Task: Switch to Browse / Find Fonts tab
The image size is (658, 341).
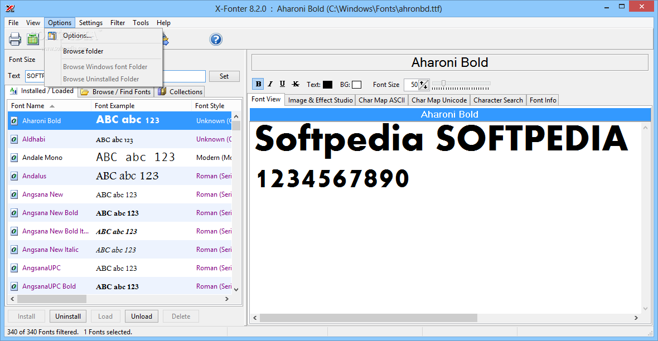Action: tap(116, 92)
